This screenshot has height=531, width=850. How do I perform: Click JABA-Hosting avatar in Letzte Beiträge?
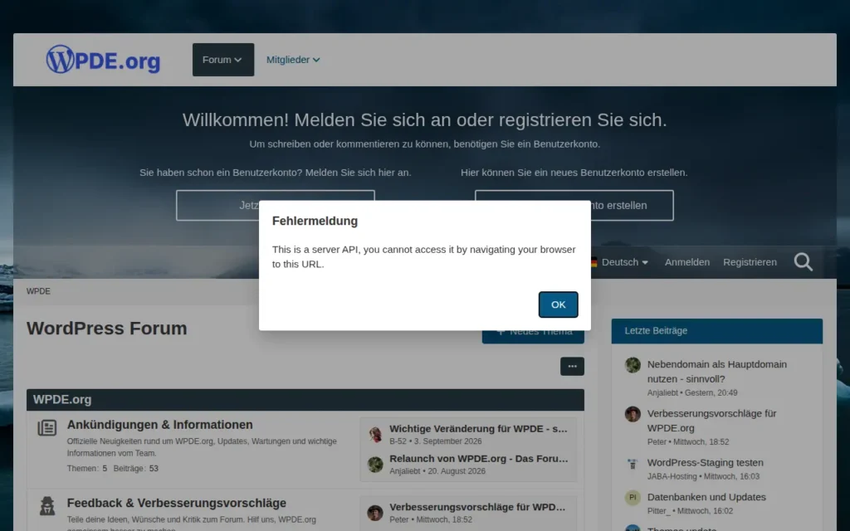[633, 464]
